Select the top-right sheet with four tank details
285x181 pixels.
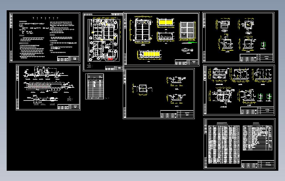[238, 37]
